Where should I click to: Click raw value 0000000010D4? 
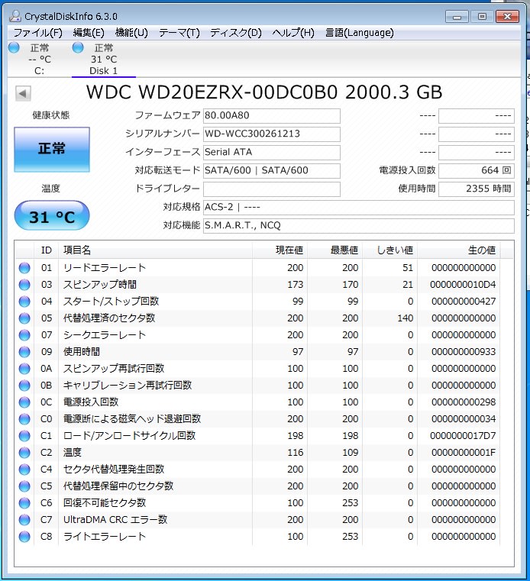coord(463,285)
